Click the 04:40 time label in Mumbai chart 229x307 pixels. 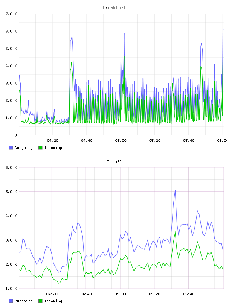click(x=86, y=294)
